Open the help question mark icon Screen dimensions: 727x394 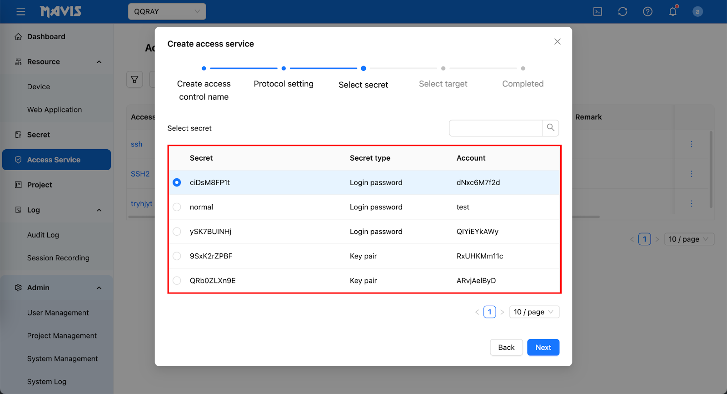(647, 11)
